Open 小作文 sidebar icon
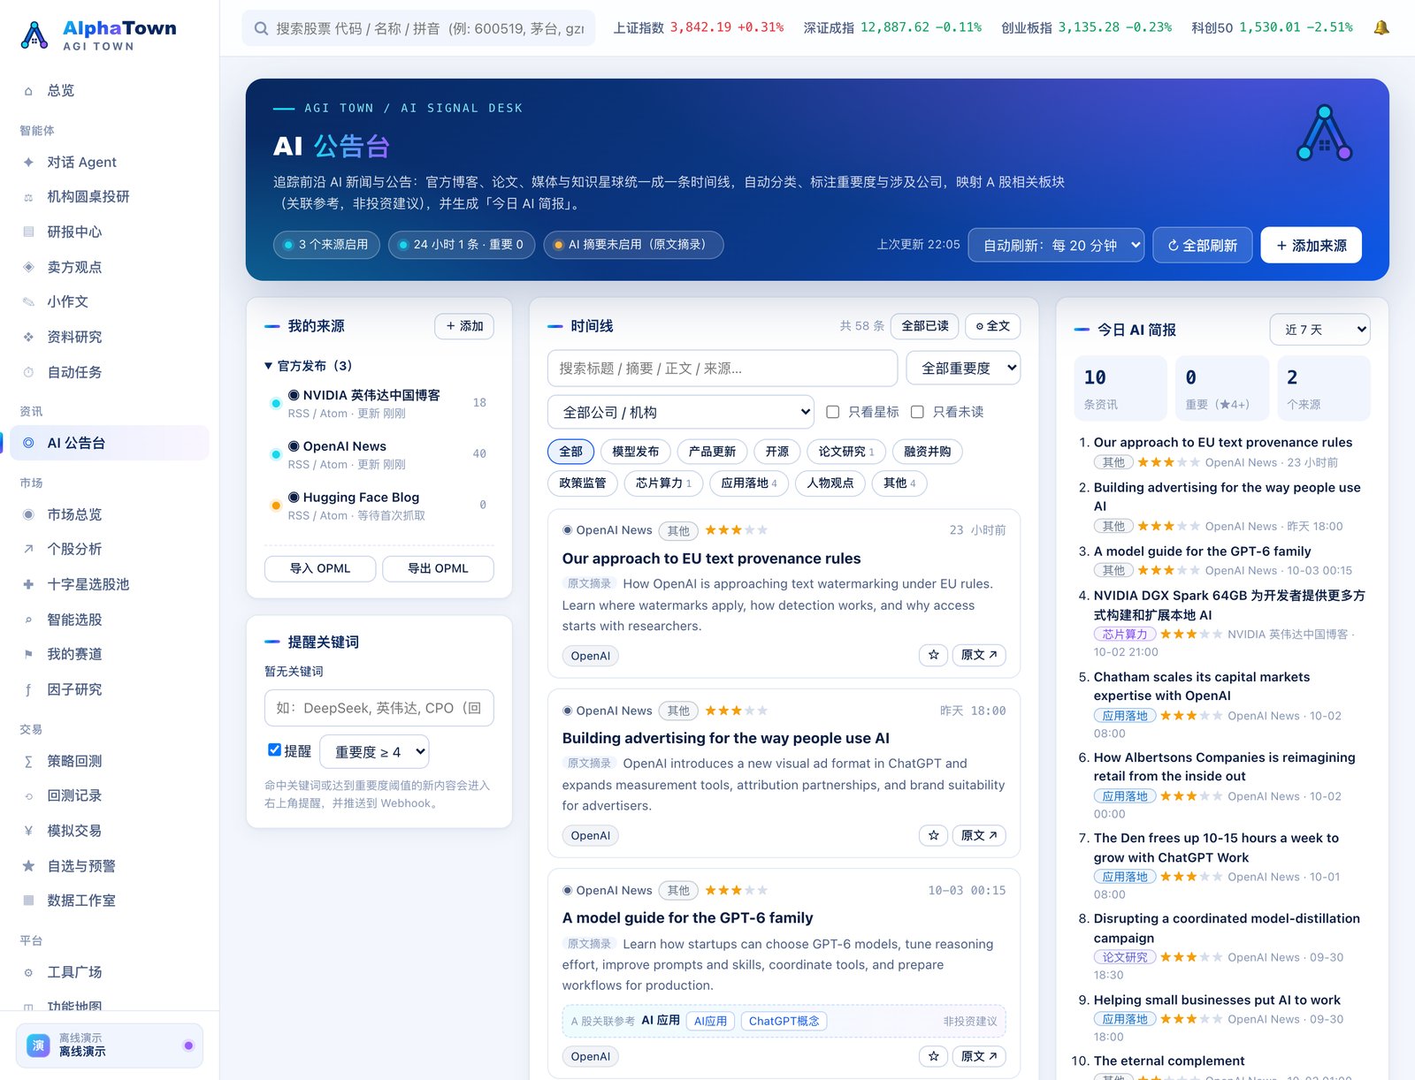This screenshot has height=1080, width=1415. (28, 301)
